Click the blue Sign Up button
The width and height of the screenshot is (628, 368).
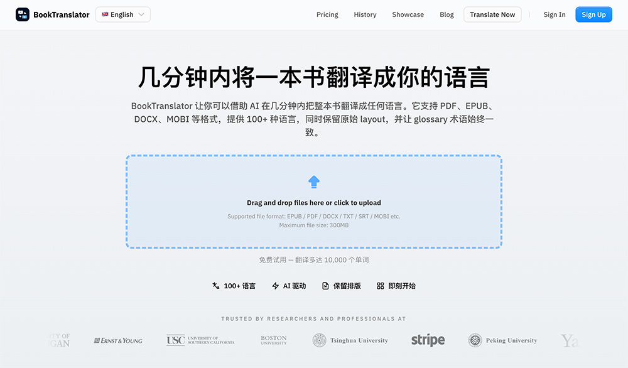click(x=593, y=14)
